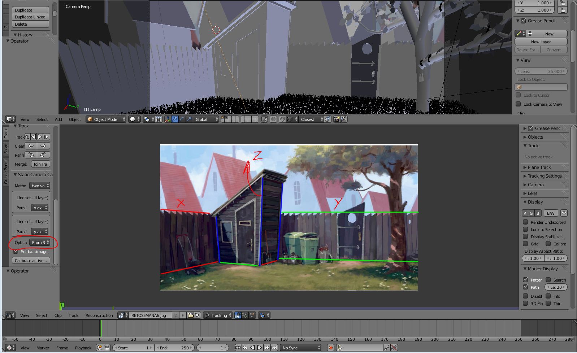Screen dimensions: 577x353
Task: Click the OpenGL render image camera icon
Action: coord(337,119)
